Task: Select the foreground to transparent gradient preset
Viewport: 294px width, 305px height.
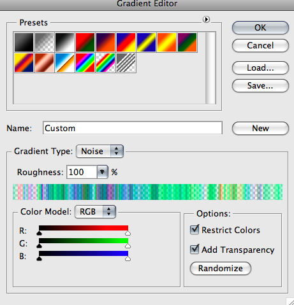Action: (44, 42)
